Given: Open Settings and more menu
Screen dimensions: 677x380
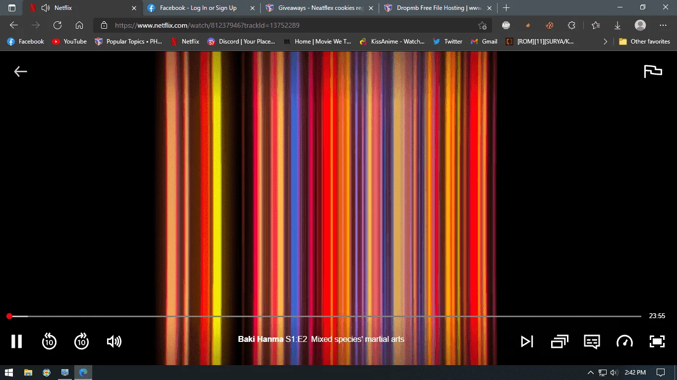Looking at the screenshot, I should (663, 25).
